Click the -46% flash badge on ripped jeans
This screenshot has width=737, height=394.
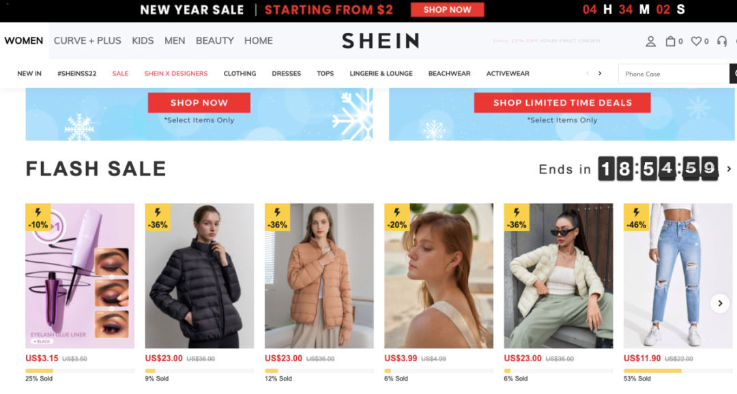point(636,217)
